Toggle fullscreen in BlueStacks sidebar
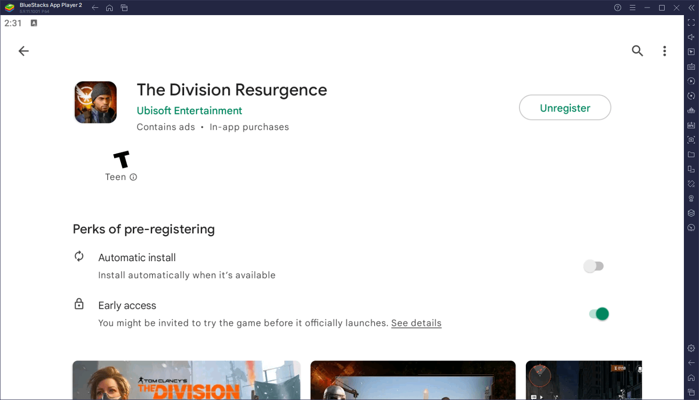This screenshot has height=400, width=699. 691,22
